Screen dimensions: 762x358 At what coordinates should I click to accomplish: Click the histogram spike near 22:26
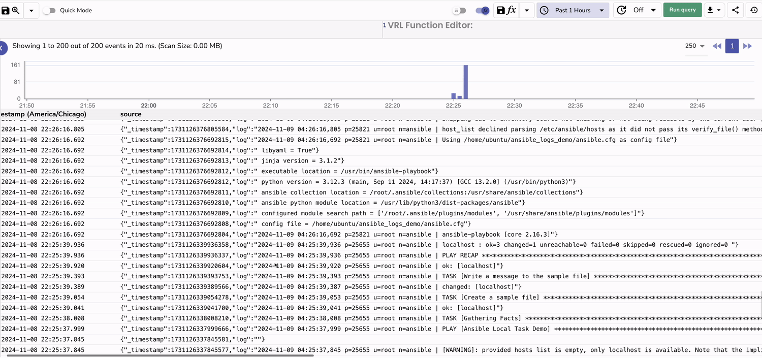[x=466, y=81]
